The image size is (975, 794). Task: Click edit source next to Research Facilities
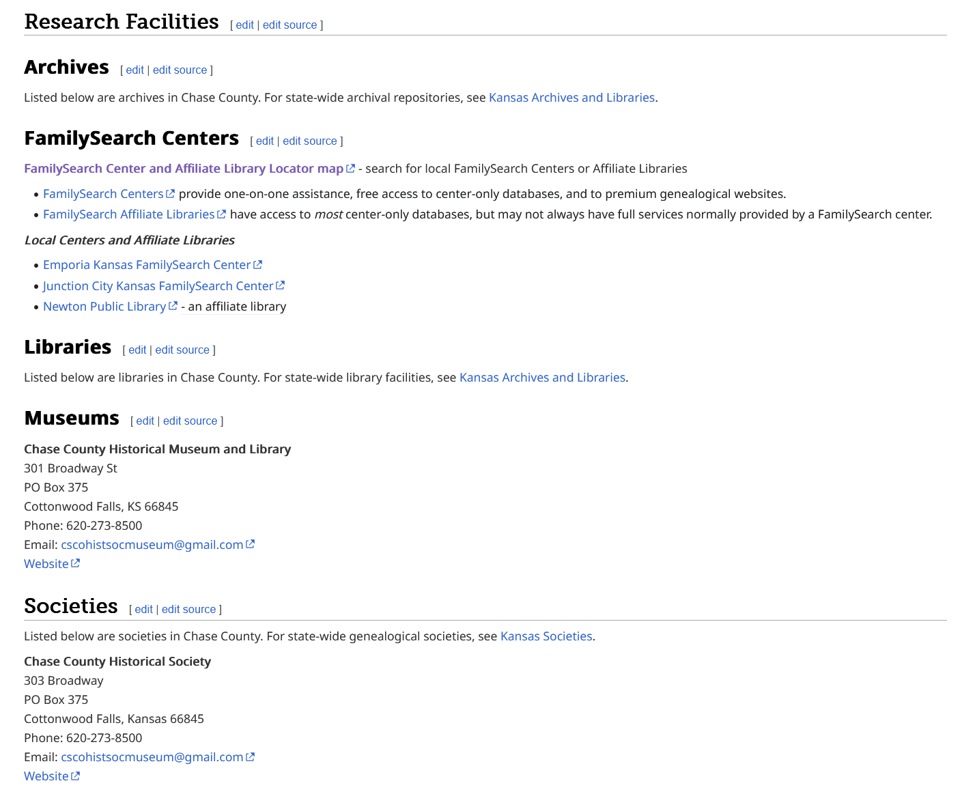click(x=289, y=25)
